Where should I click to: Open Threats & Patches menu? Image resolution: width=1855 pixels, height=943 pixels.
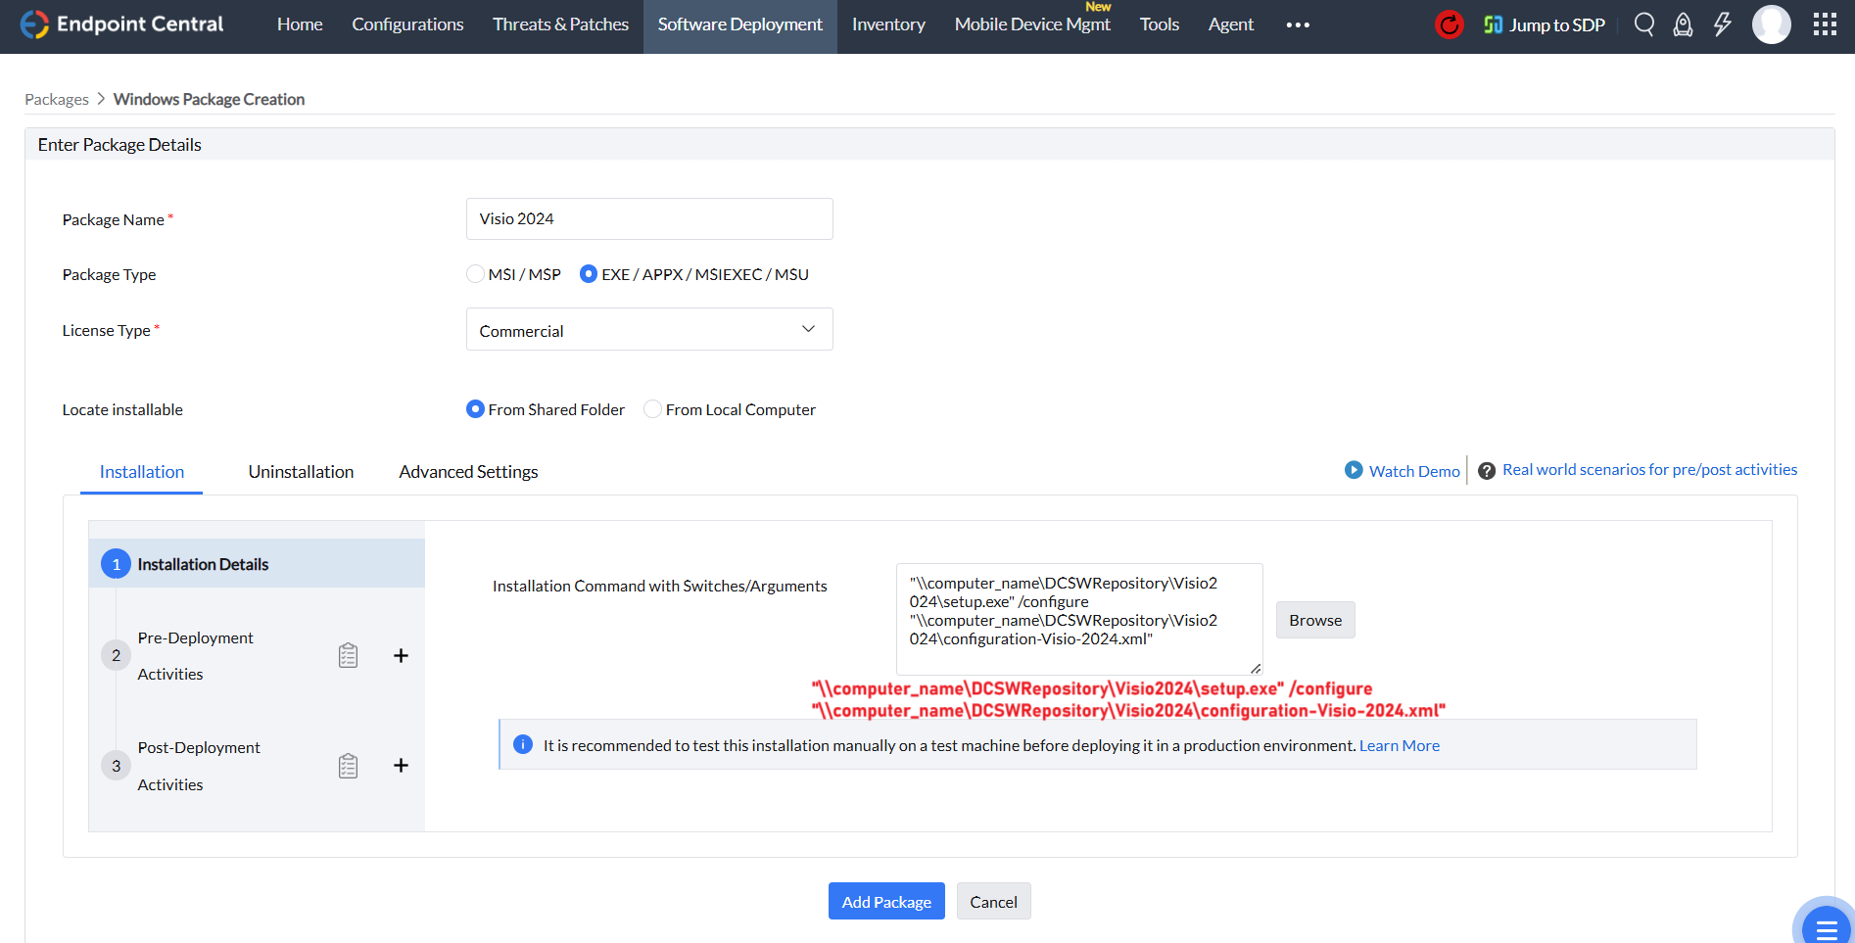tap(560, 24)
